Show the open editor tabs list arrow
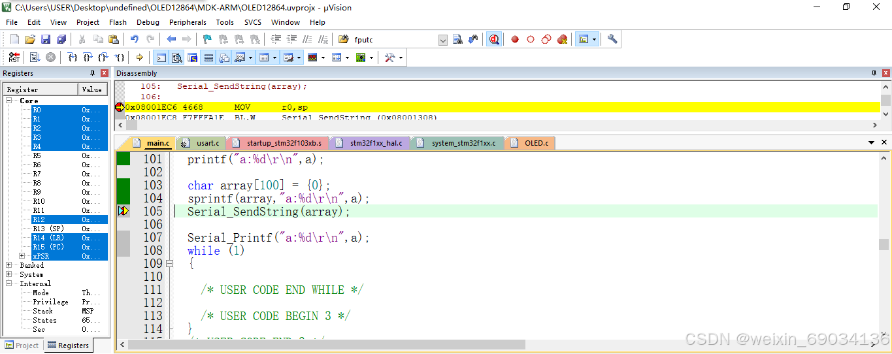The width and height of the screenshot is (892, 354). [872, 142]
